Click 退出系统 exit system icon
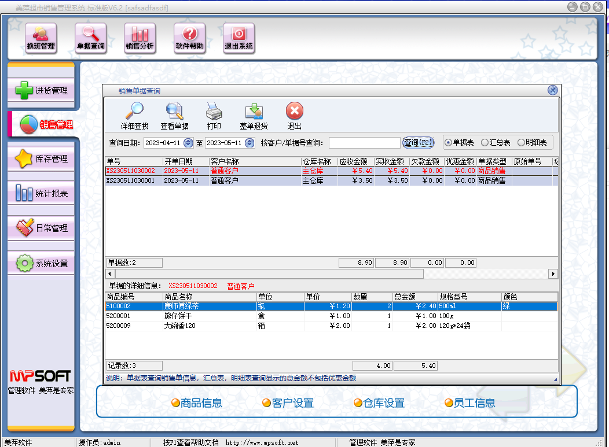The width and height of the screenshot is (609, 447). 239,38
